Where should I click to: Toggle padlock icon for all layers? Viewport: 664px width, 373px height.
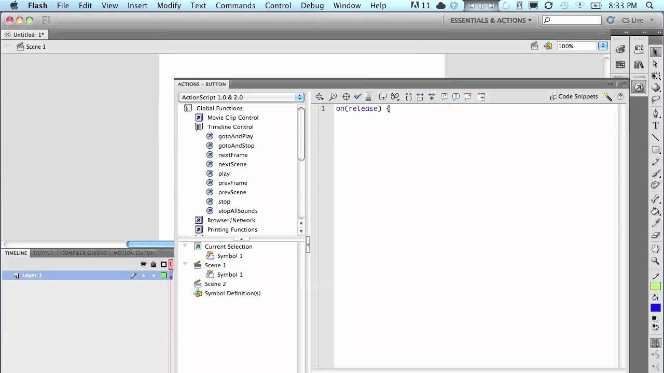154,264
